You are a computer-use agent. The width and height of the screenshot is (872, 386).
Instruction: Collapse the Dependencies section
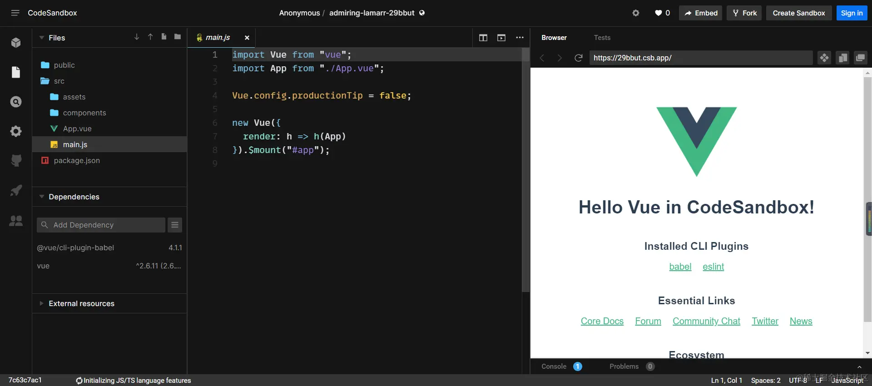tap(42, 197)
